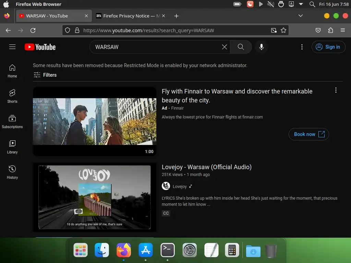Focus the Firefox URL address bar

[174, 30]
